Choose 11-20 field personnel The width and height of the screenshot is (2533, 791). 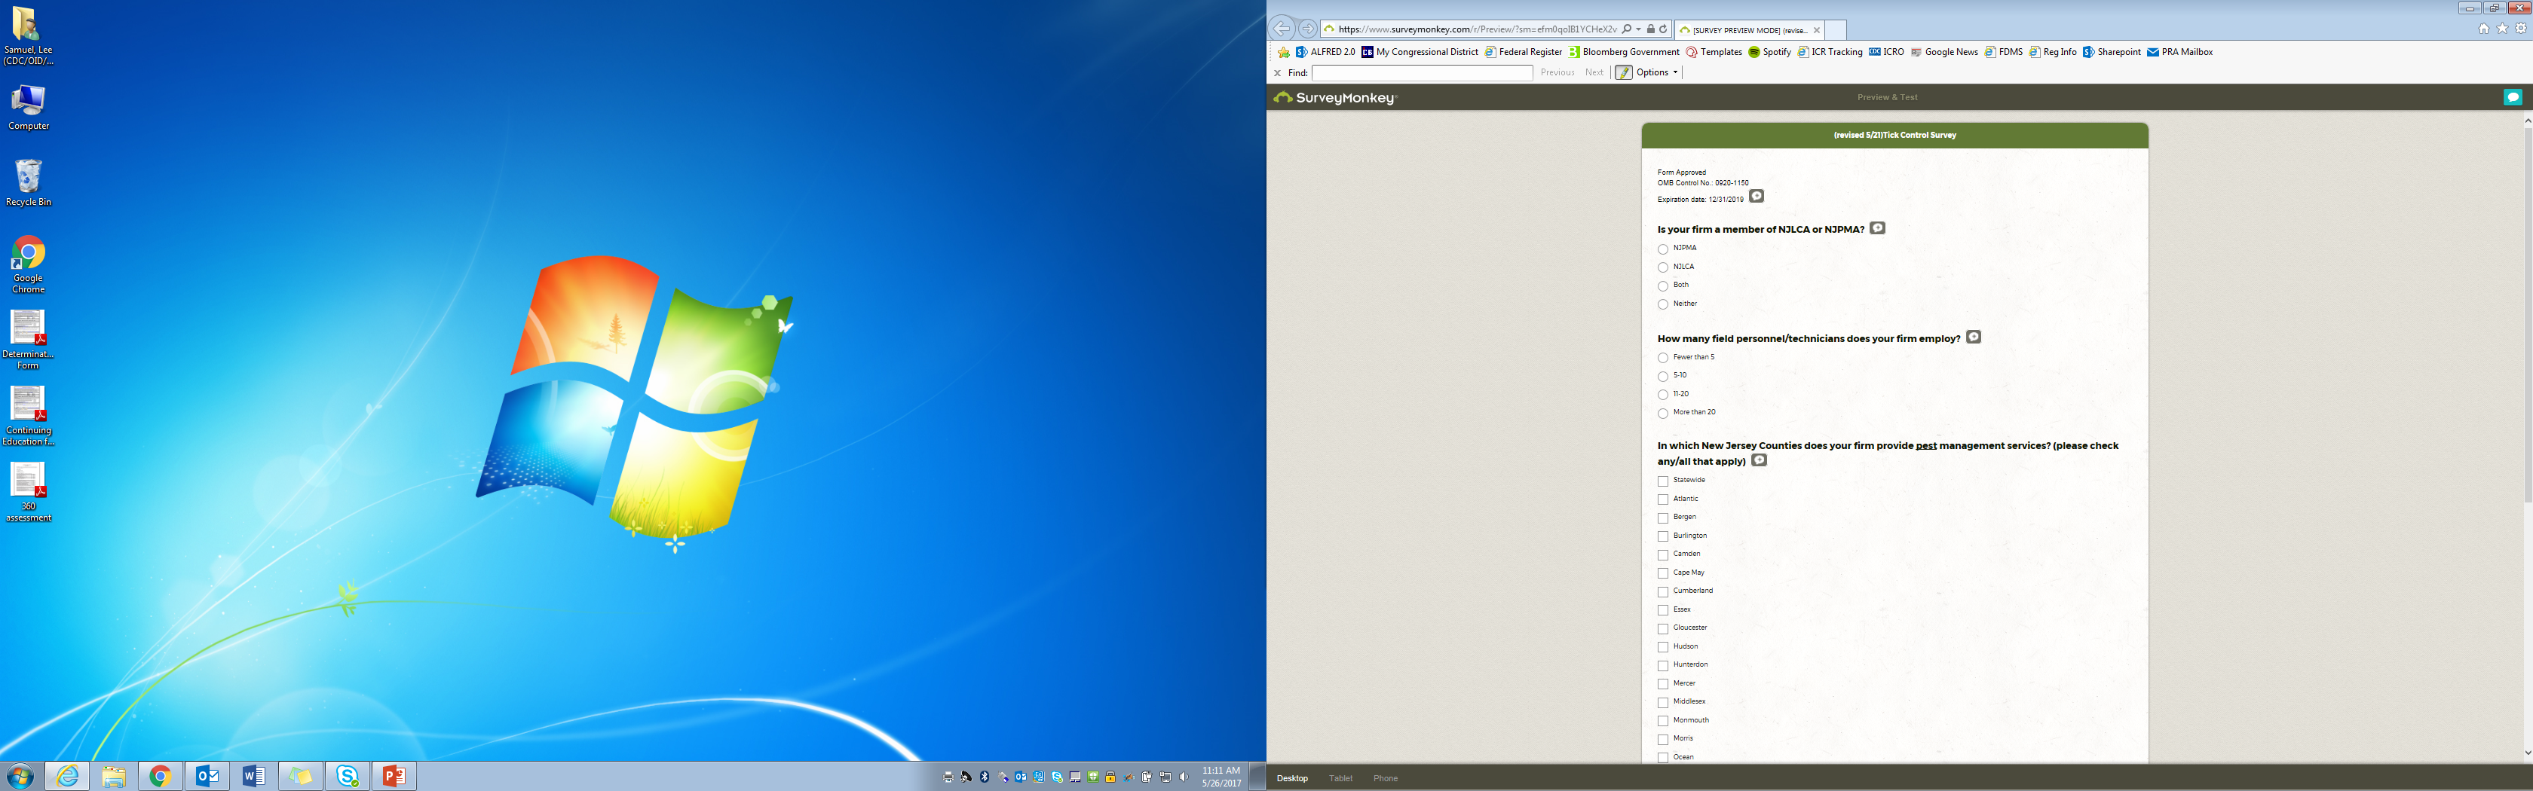(x=1663, y=395)
